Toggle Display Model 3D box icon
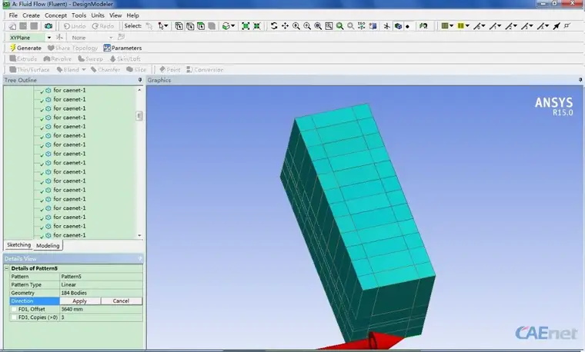585x352 pixels. [398, 26]
